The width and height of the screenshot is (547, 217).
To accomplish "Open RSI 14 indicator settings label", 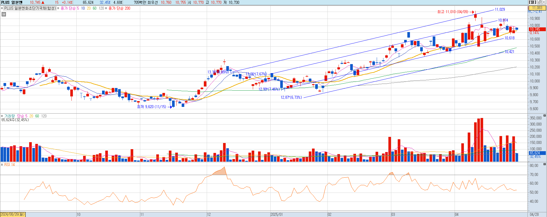I will point(9,165).
